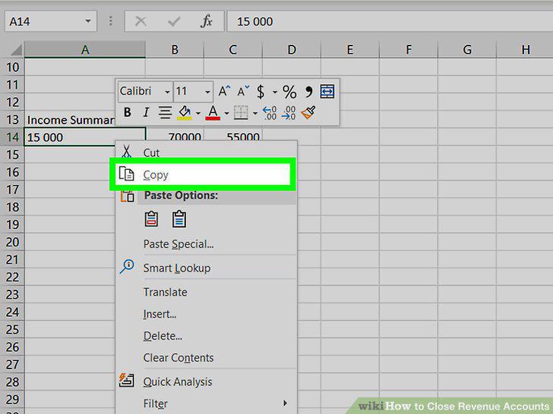The image size is (553, 414).
Task: Click the Insert Function fx button
Action: [207, 21]
